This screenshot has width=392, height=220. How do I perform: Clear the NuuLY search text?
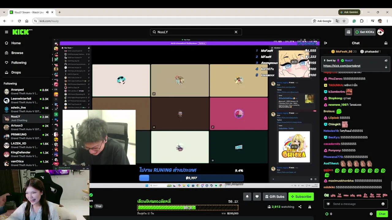[x=236, y=32]
